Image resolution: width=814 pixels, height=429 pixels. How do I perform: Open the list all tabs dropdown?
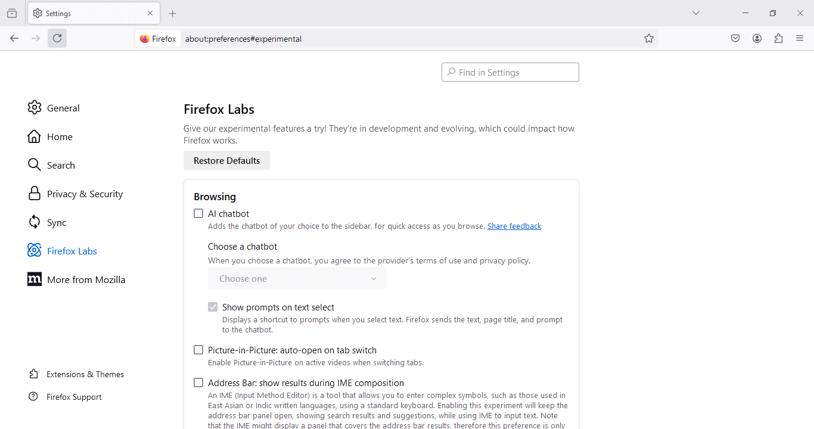point(696,13)
